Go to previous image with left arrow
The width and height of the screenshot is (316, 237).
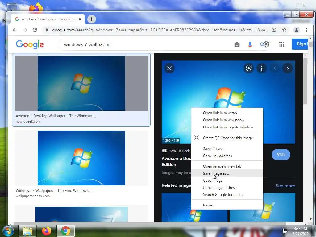click(274, 68)
